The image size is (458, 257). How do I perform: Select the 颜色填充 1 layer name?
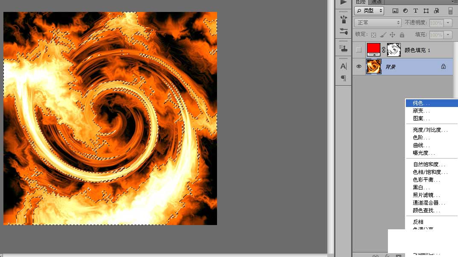pos(417,50)
